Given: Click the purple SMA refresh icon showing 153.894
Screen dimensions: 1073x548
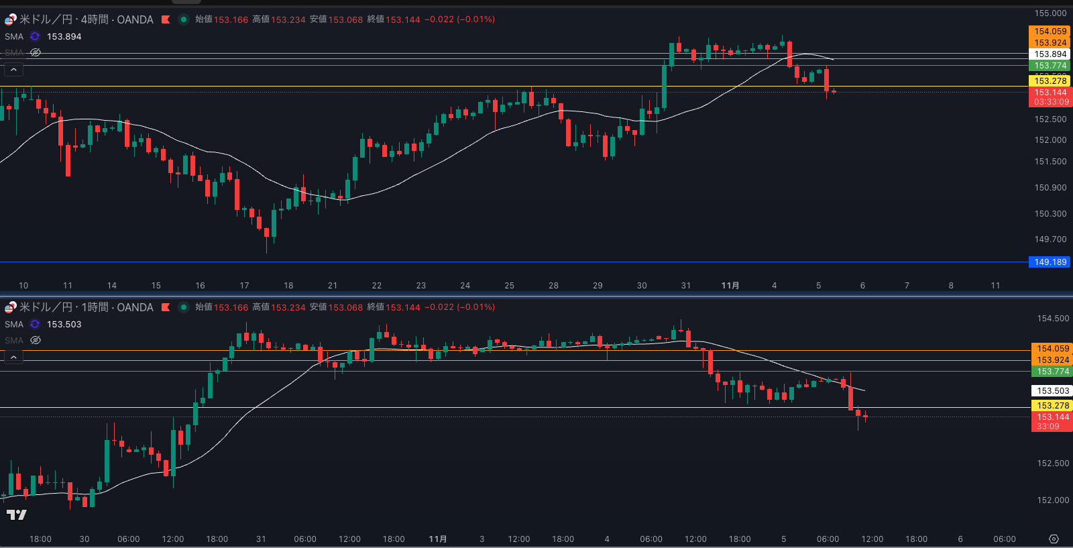Looking at the screenshot, I should pos(35,37).
